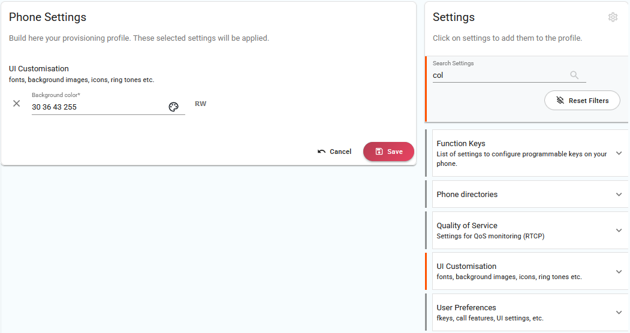The width and height of the screenshot is (630, 333).
Task: Expand the UI Customisation chevron
Action: pos(619,272)
